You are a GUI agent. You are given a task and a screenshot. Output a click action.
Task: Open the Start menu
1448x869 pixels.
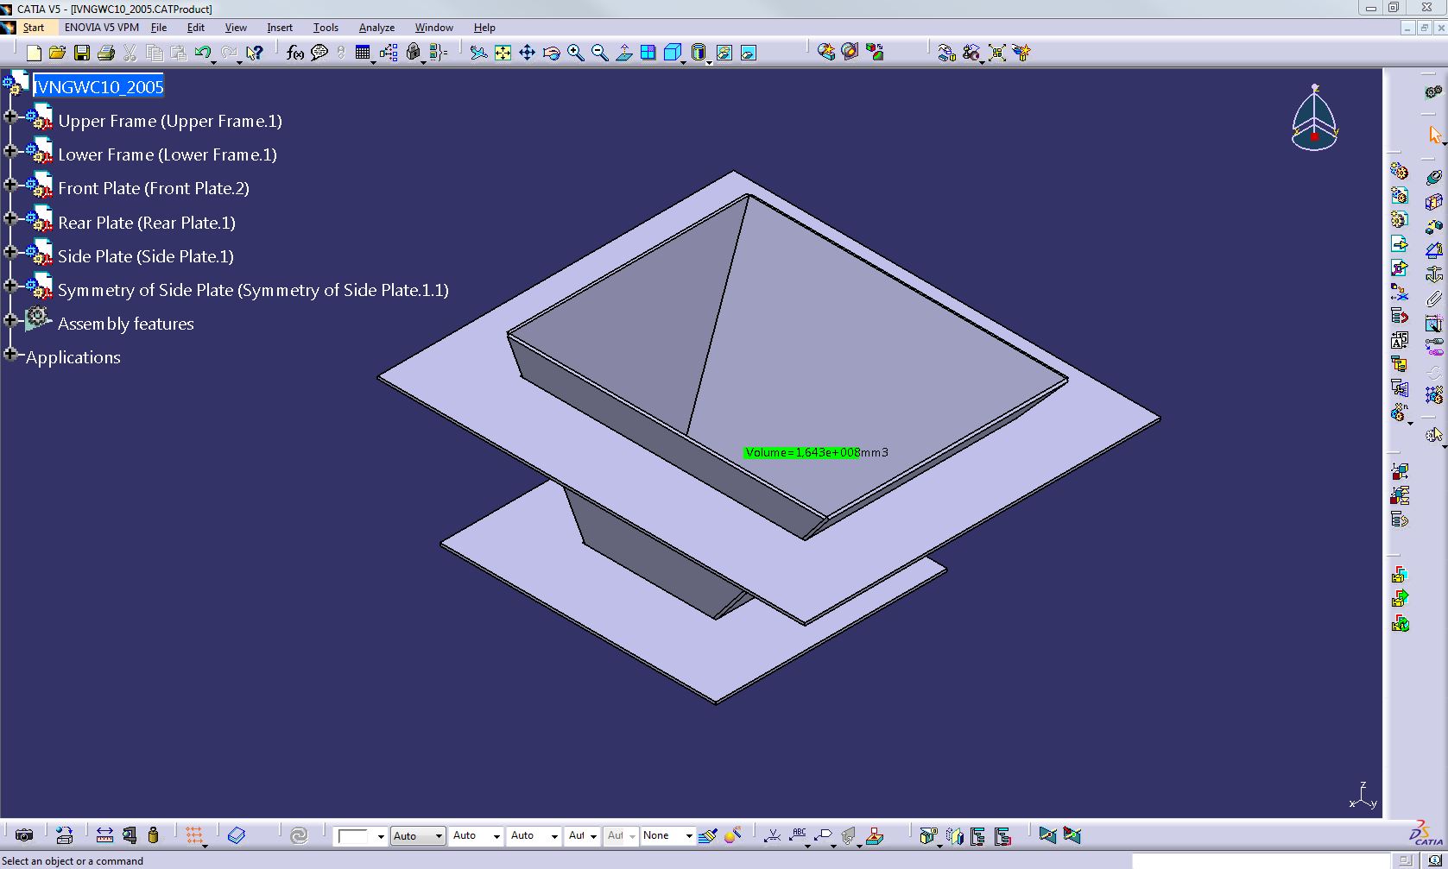point(34,28)
